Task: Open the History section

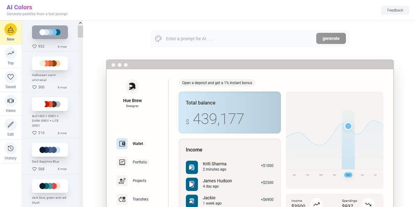Action: click(x=10, y=149)
